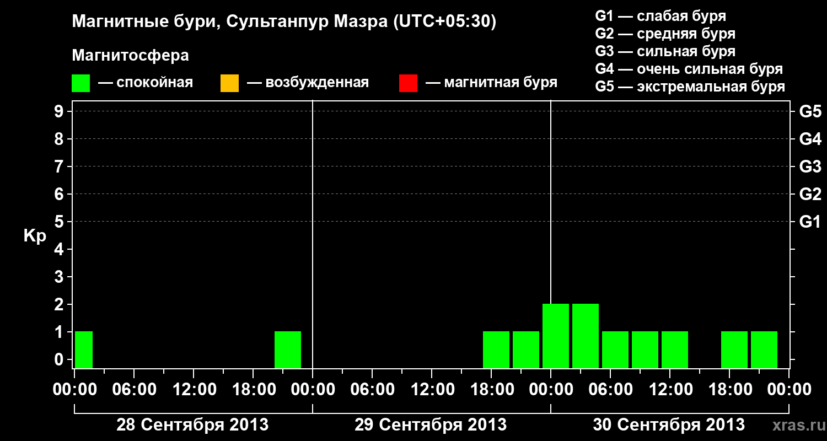
Task: Click the Kp axis value 3
Action: [60, 277]
